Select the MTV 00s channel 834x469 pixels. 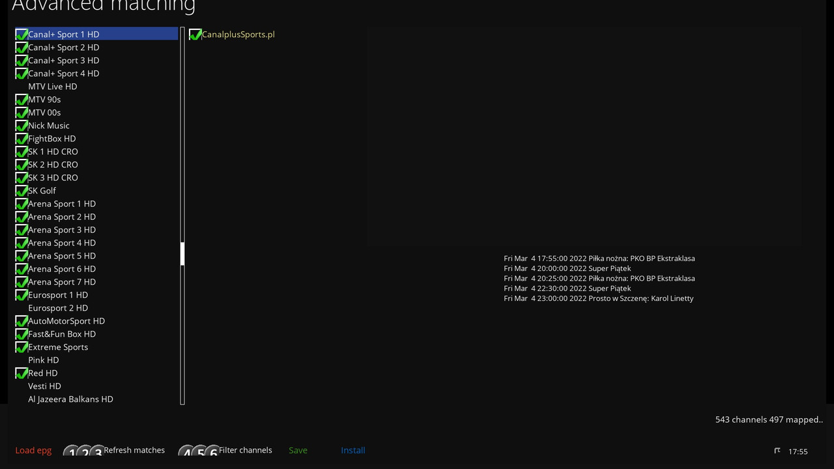tap(96, 112)
